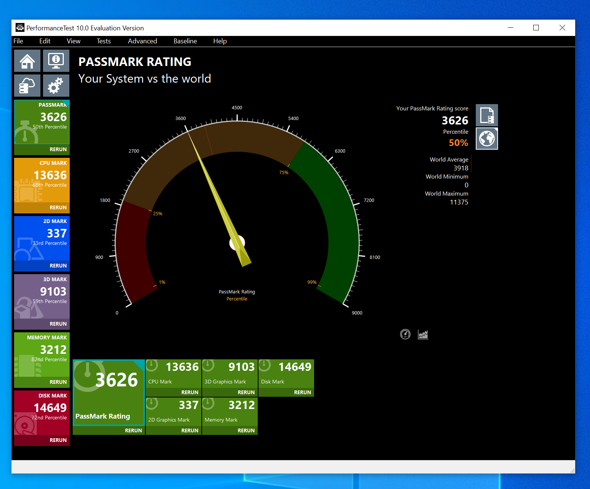Select the DISK MARK 14649 sidebar tile
The width and height of the screenshot is (590, 489).
point(42,413)
